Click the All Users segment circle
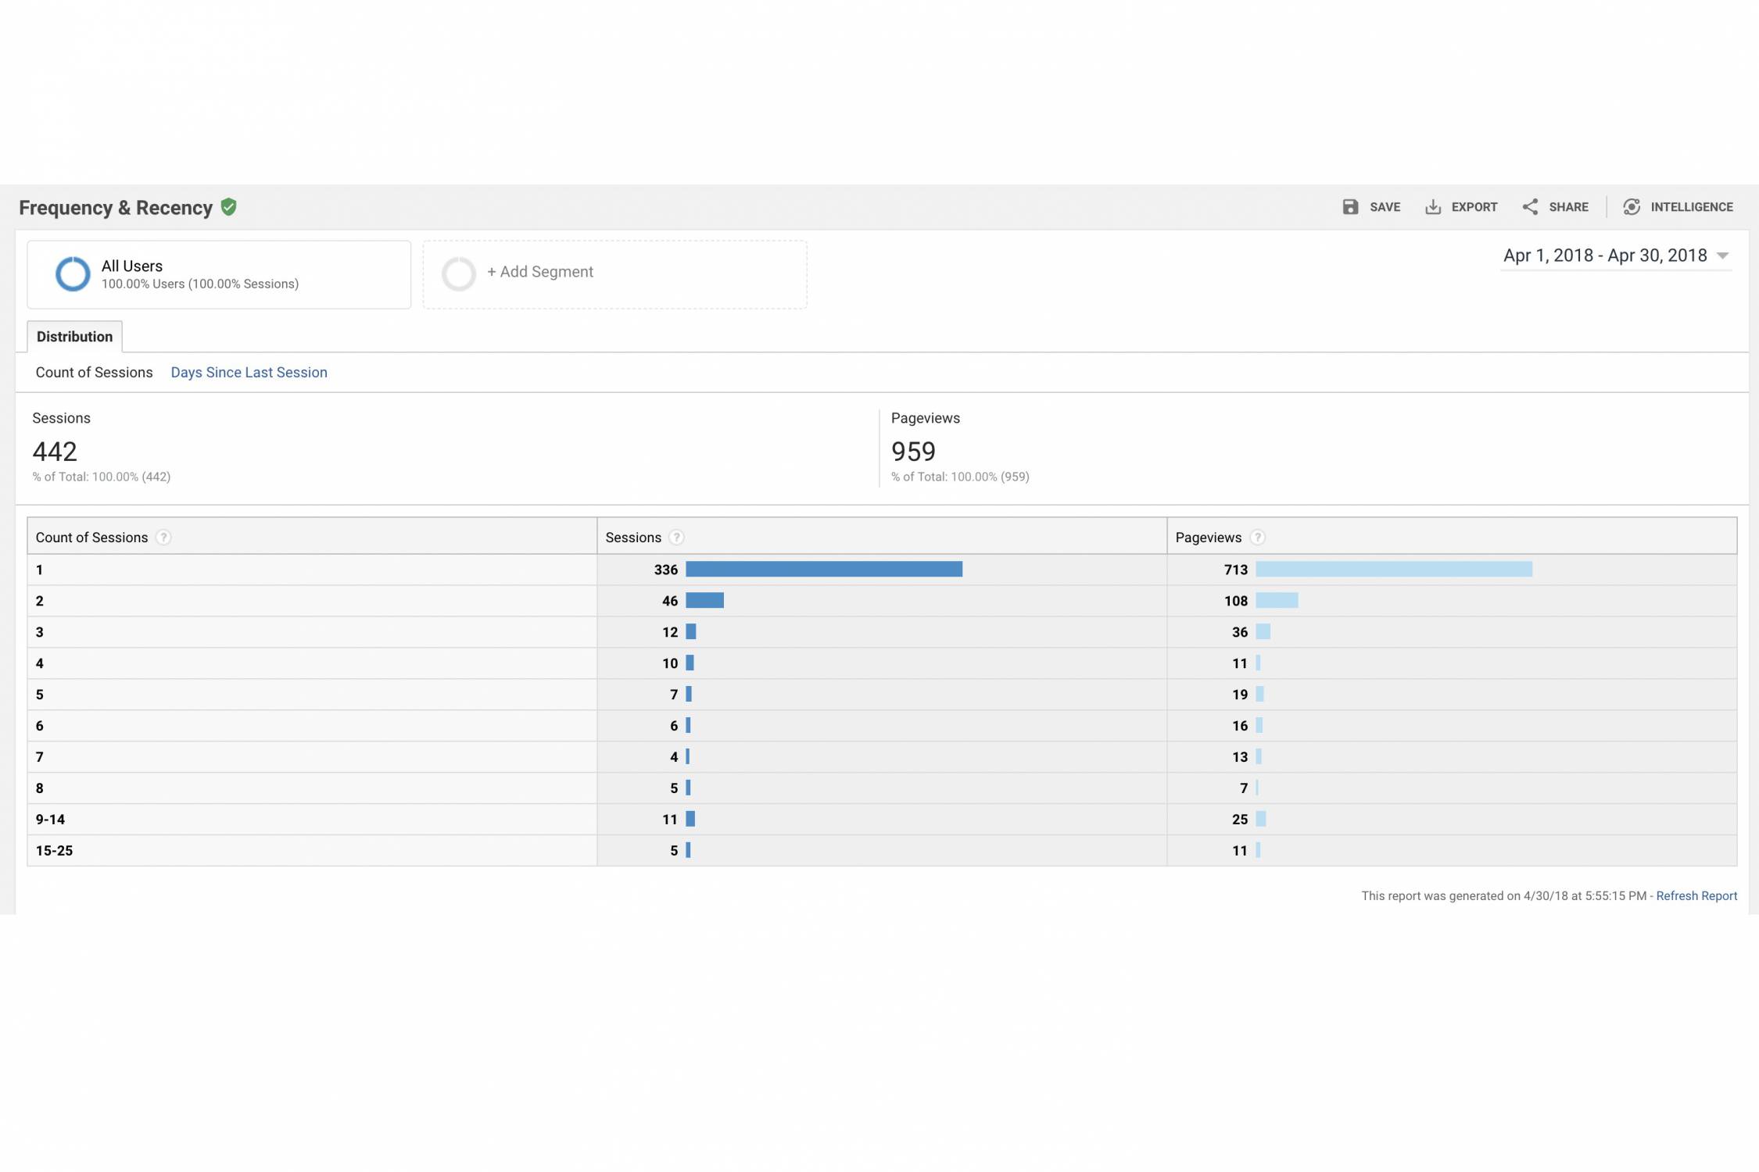1759x1172 pixels. (73, 274)
